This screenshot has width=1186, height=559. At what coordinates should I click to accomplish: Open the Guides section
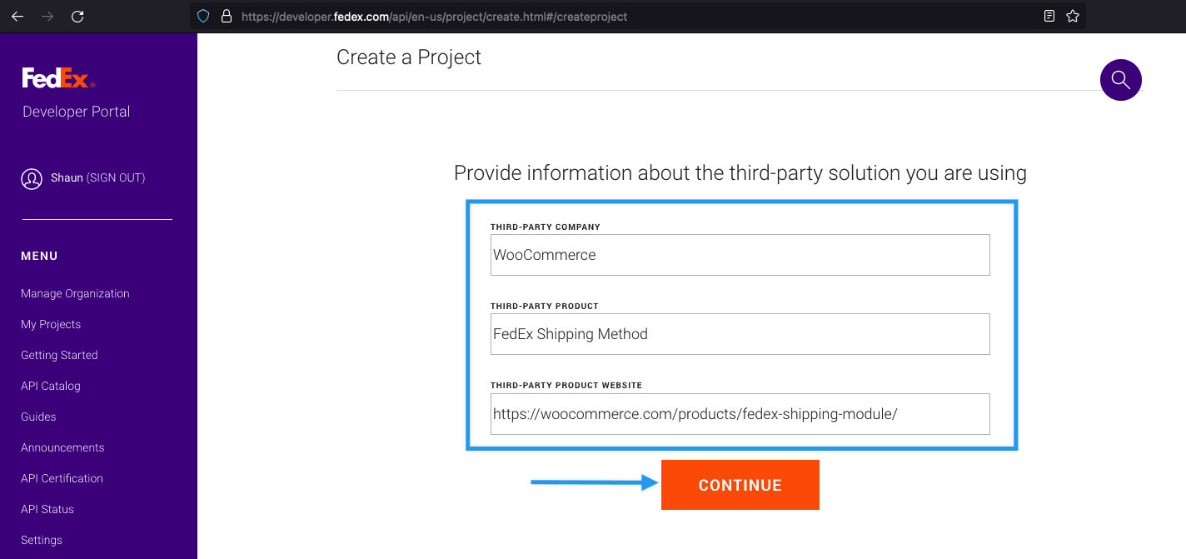[37, 417]
